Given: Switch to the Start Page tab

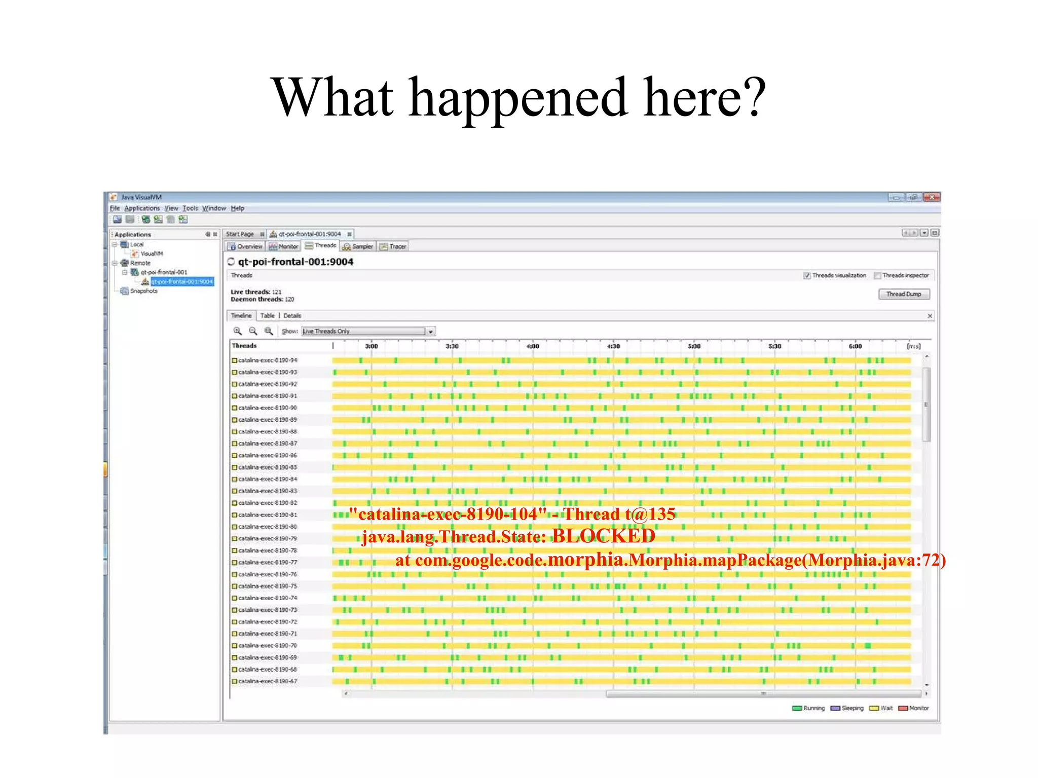Looking at the screenshot, I should [x=240, y=234].
